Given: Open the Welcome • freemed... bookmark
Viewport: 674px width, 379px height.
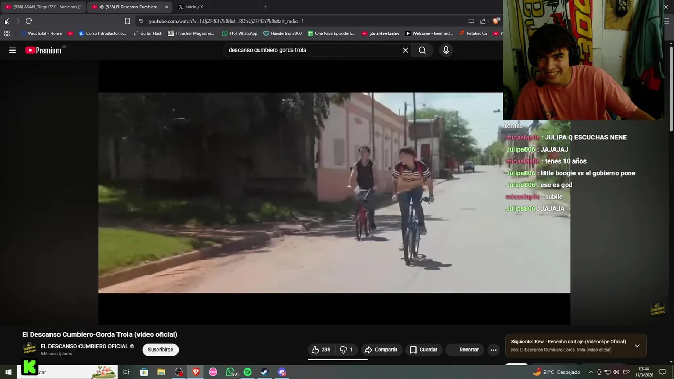Looking at the screenshot, I should coord(429,33).
